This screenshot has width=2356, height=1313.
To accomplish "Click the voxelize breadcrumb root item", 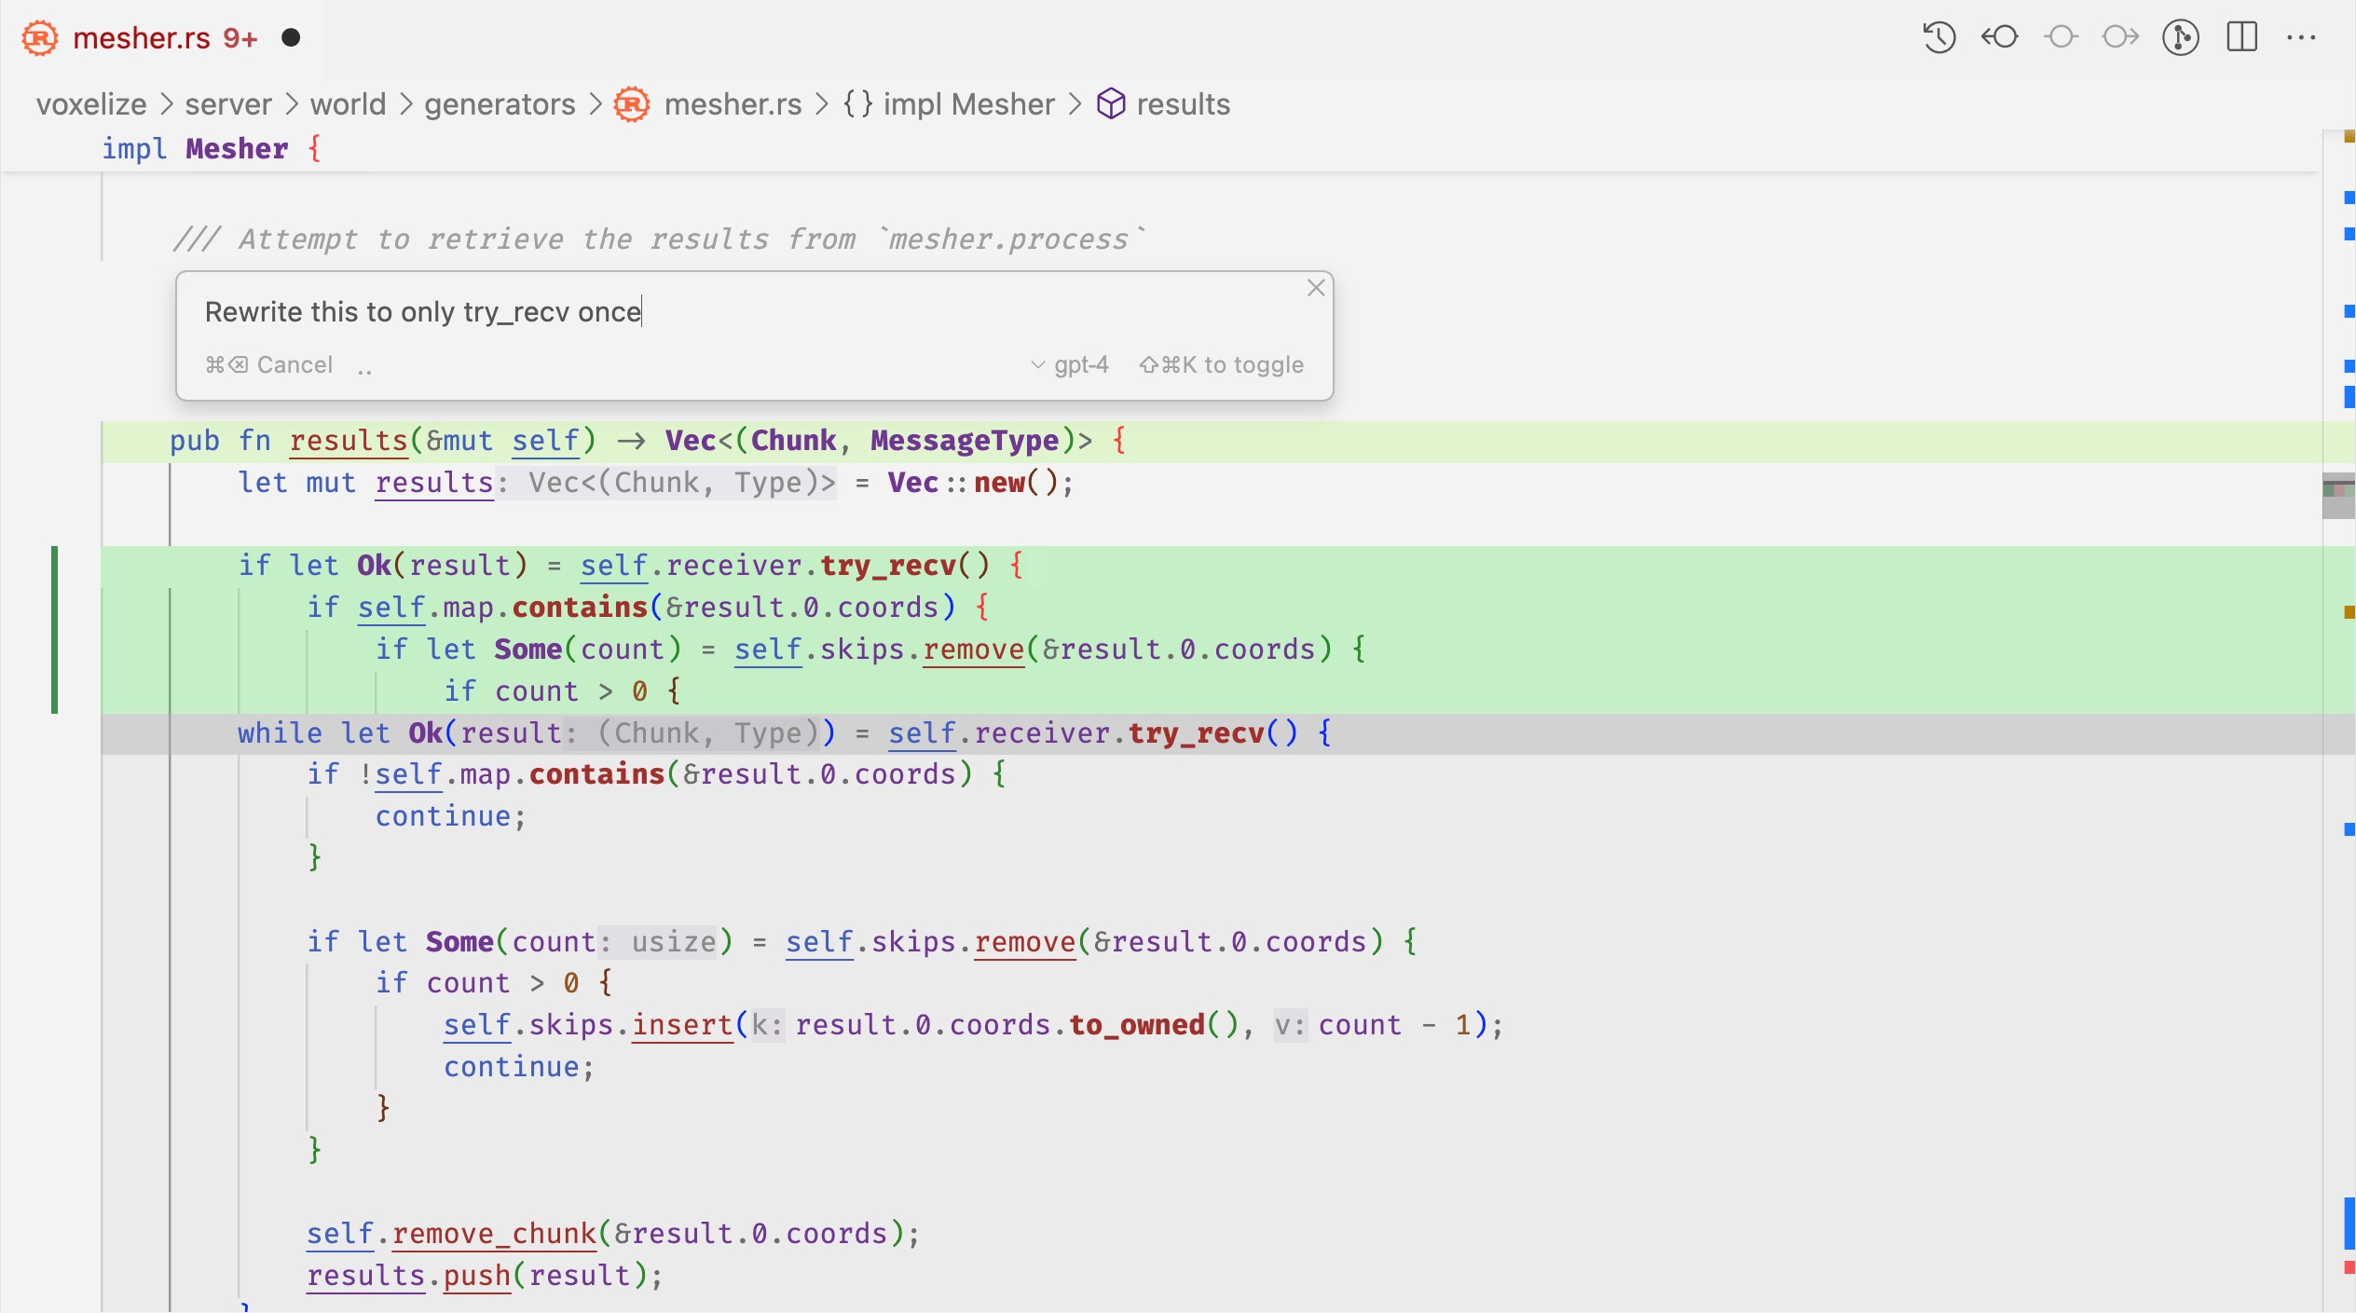I will tap(89, 105).
